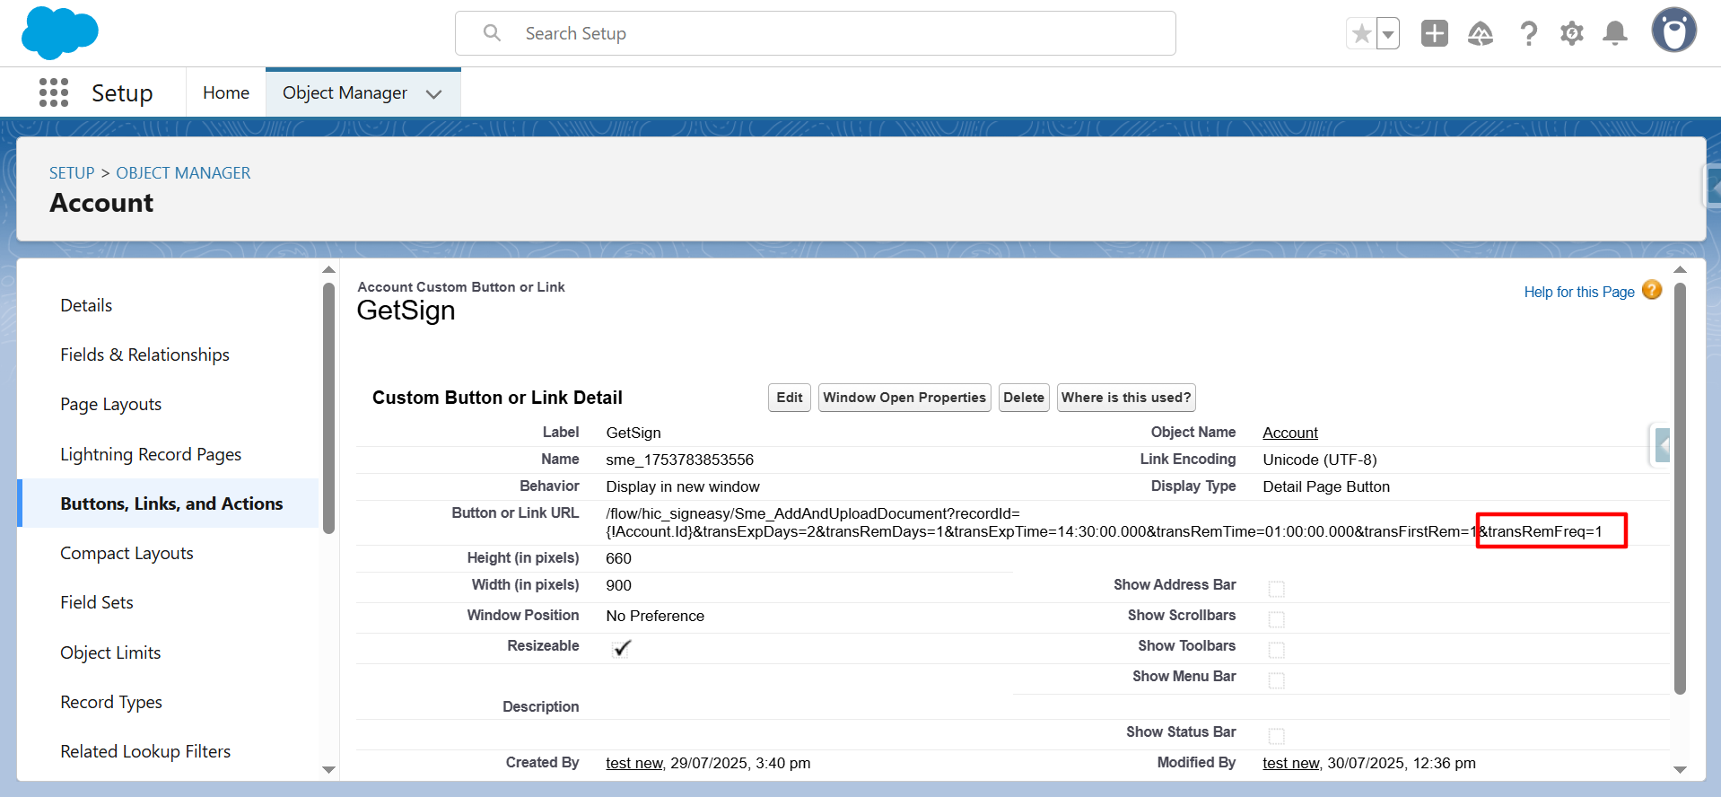Open the user profile avatar
The width and height of the screenshot is (1721, 797).
[x=1674, y=31]
